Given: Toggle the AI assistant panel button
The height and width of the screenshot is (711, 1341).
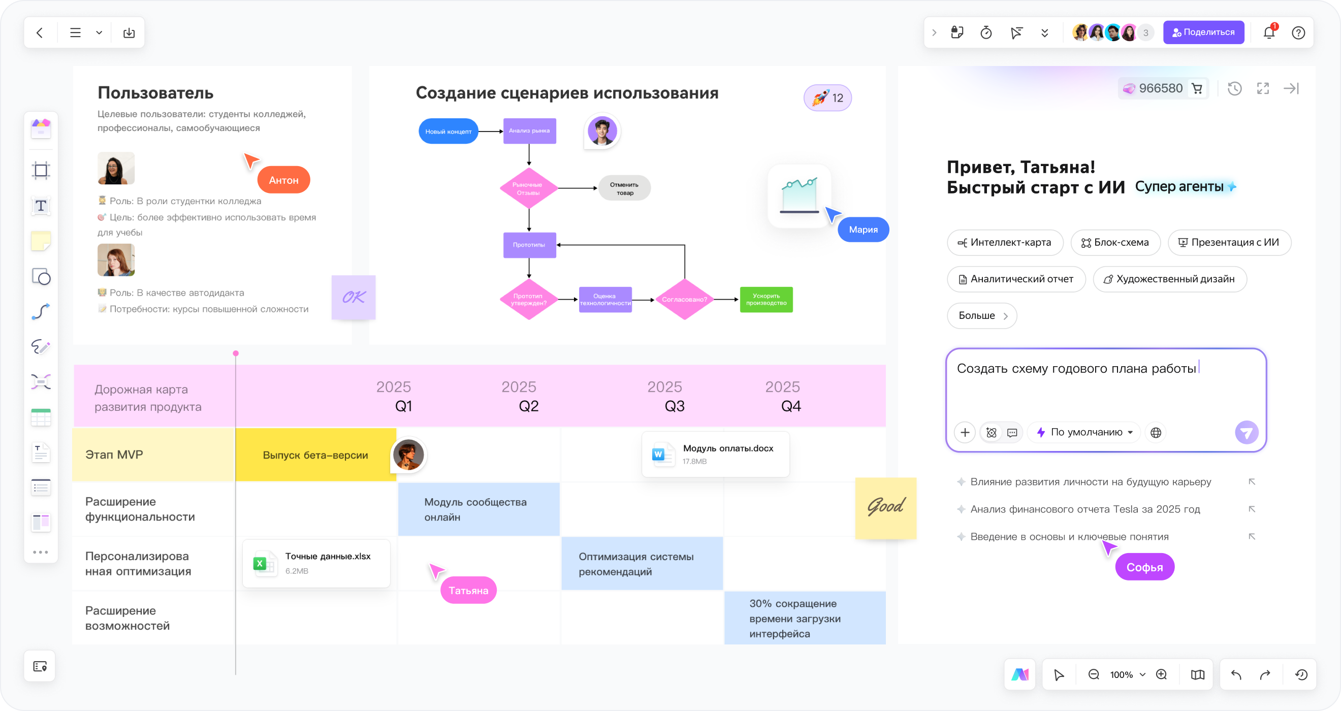Looking at the screenshot, I should point(1020,675).
